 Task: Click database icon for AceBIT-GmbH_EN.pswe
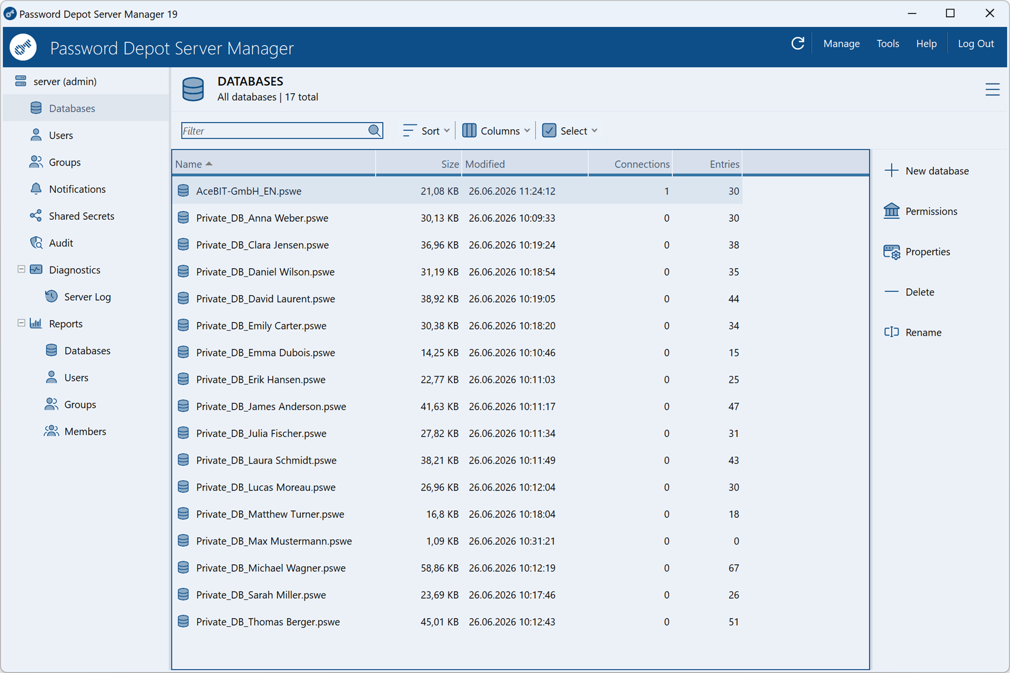(183, 190)
